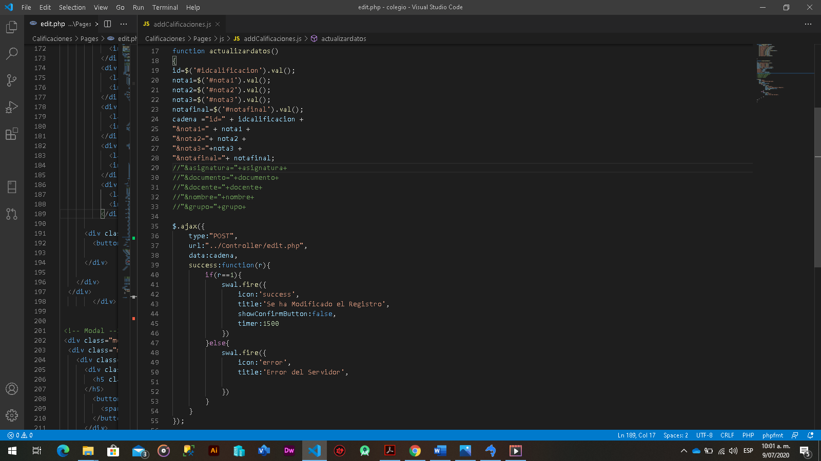Open File Explorer from taskbar
The width and height of the screenshot is (821, 461).
click(88, 451)
